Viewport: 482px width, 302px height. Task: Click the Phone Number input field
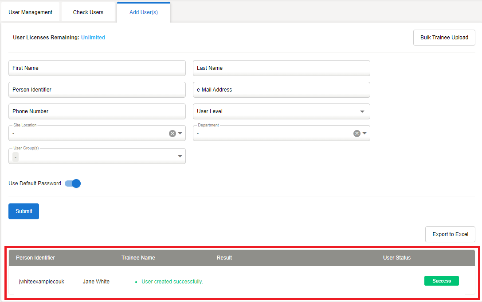point(97,111)
